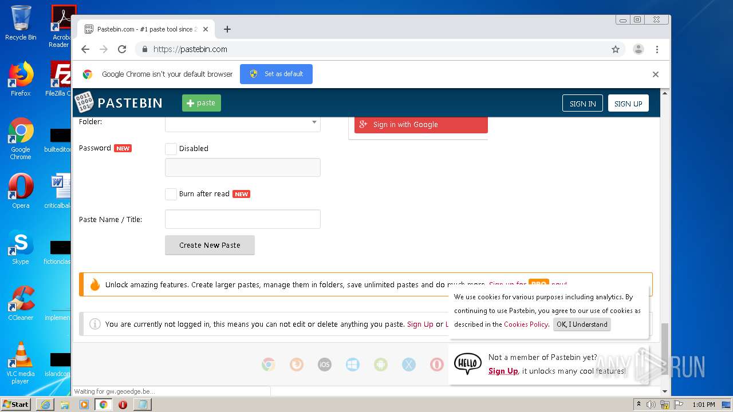The height and width of the screenshot is (412, 733).
Task: Toggle the password Disabled checkbox
Action: (171, 149)
